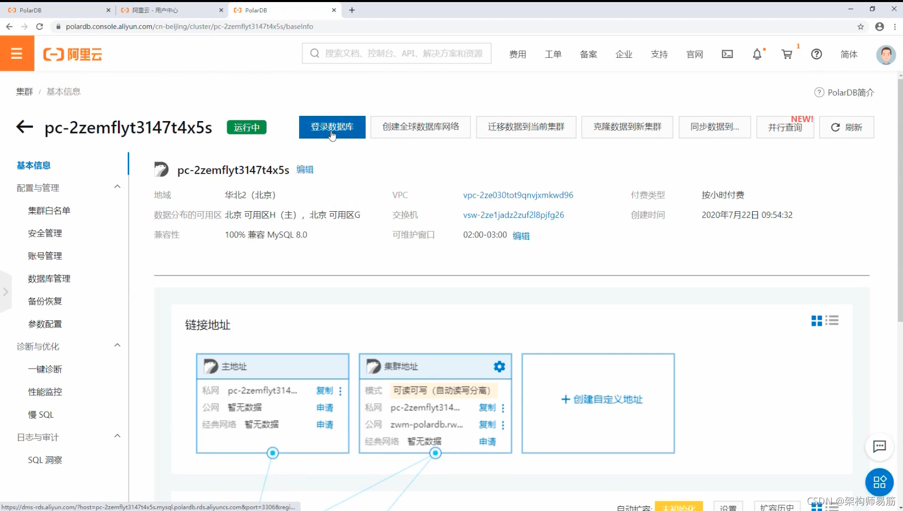Click 创建全球数据库网络 button
Screen dimensions: 903x511
(x=421, y=127)
